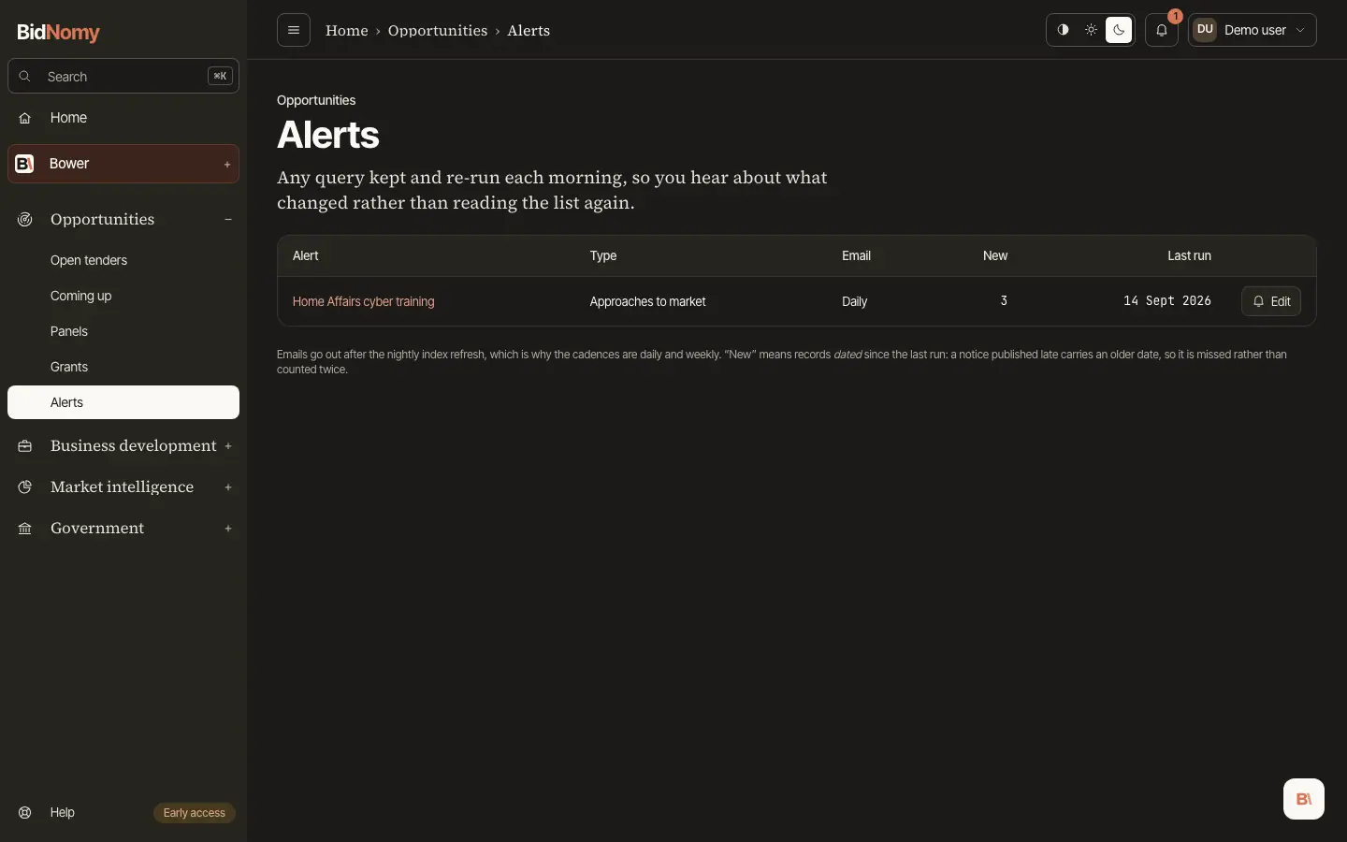Navigate to Home breadcrumb
The width and height of the screenshot is (1347, 842).
pos(347,30)
